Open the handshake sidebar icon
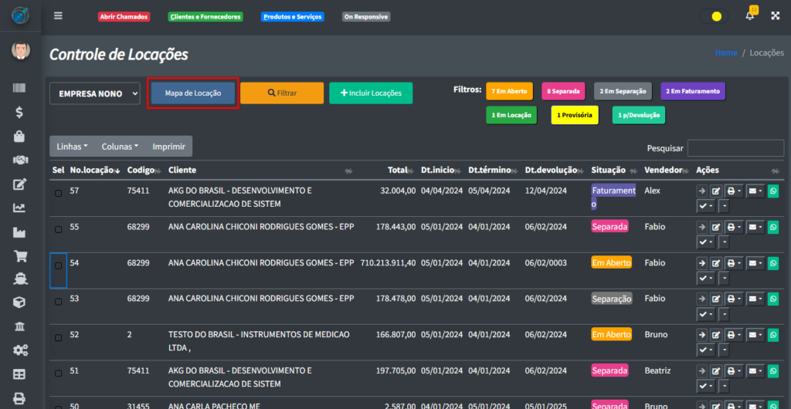 coord(20,161)
